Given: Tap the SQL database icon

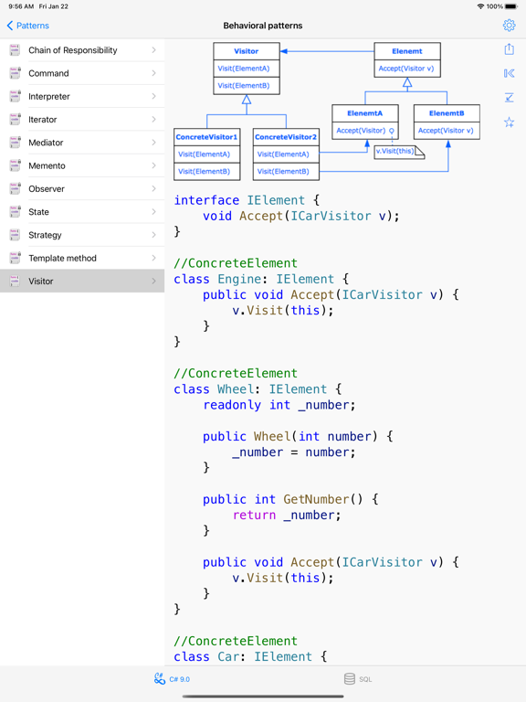Looking at the screenshot, I should click(x=350, y=679).
